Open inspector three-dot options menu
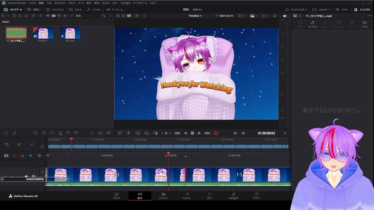 tap(370, 16)
